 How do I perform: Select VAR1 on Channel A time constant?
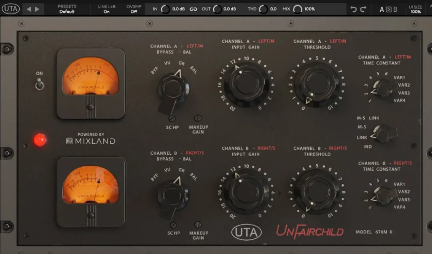click(x=399, y=78)
